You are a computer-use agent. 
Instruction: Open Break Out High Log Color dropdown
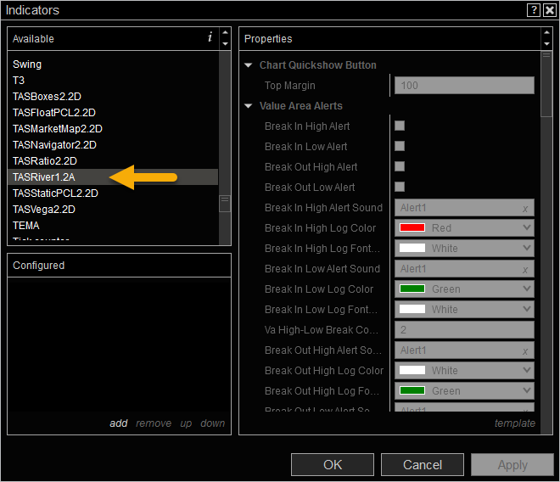(x=464, y=371)
